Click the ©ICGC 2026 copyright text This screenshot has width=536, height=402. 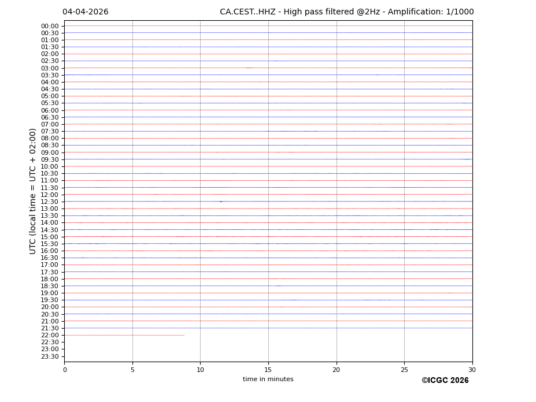click(x=445, y=381)
